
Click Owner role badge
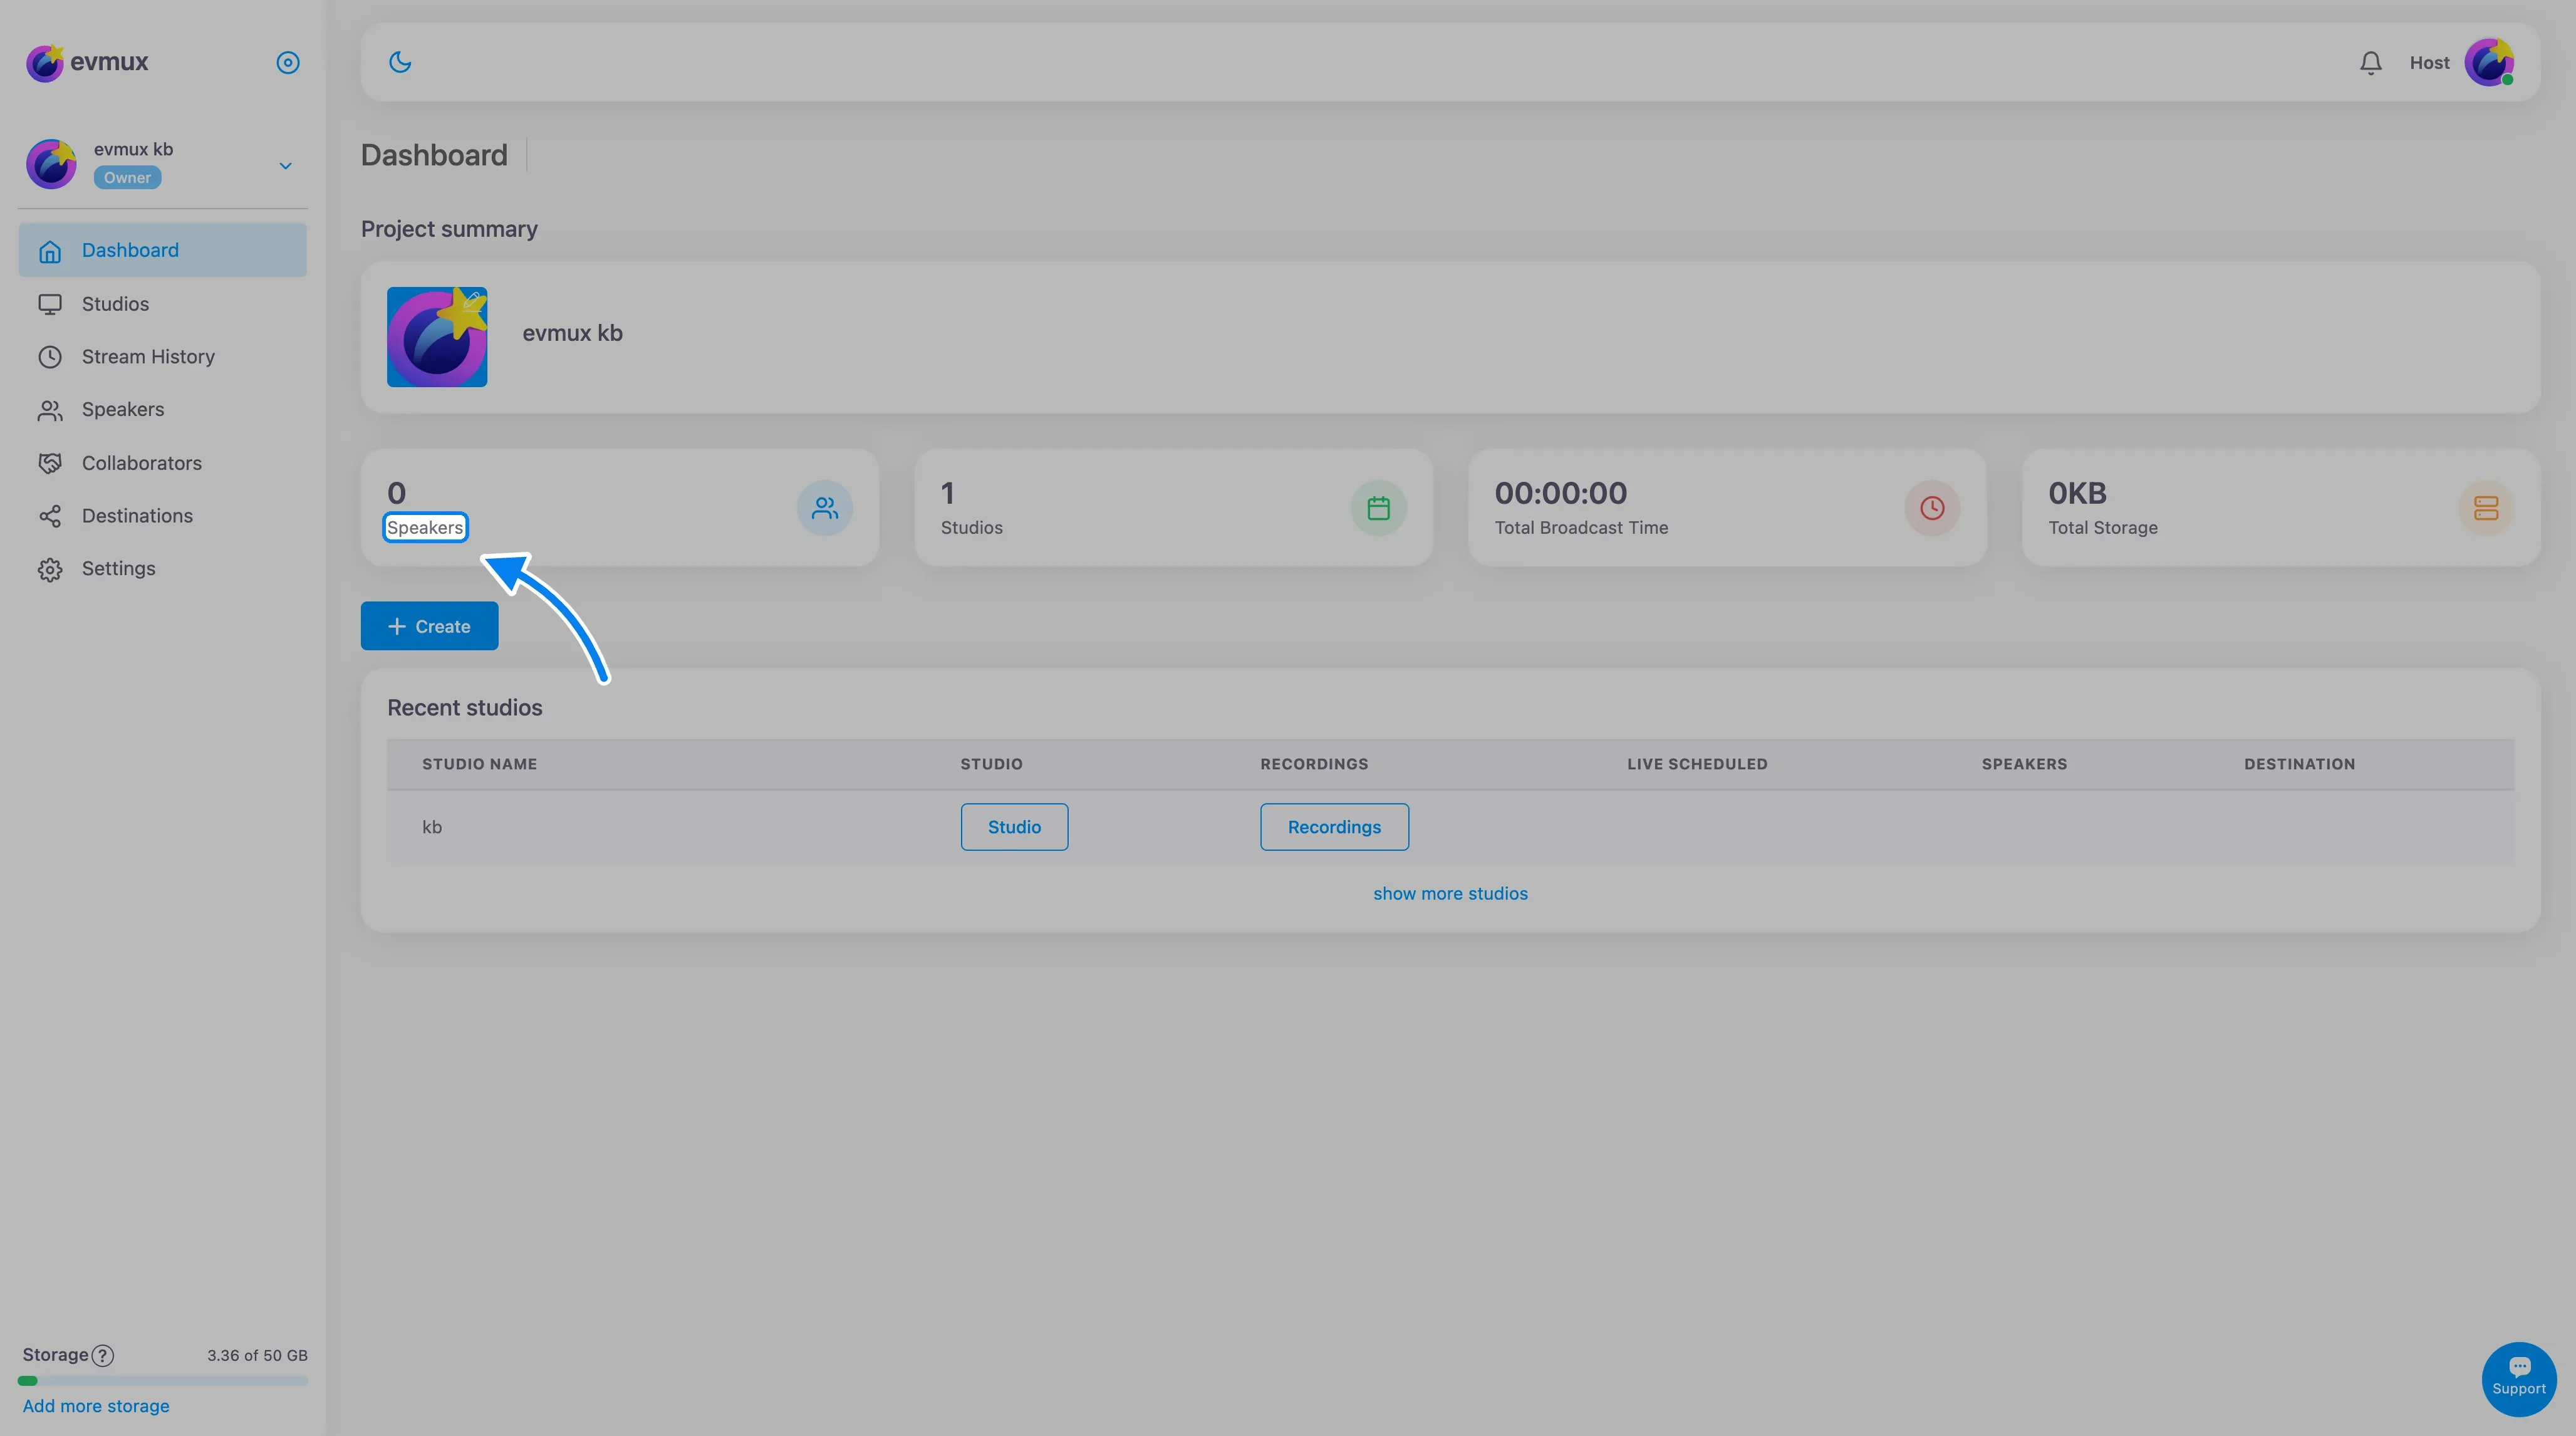coord(127,178)
